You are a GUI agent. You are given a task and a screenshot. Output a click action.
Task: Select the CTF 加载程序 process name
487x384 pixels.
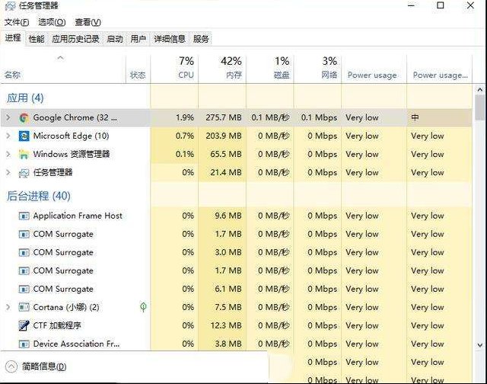[x=57, y=325]
